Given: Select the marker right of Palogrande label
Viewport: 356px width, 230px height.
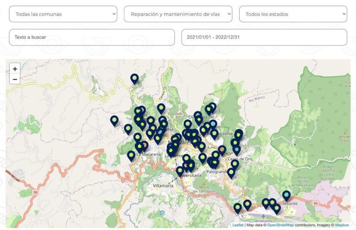Looking at the screenshot, I should click(231, 173).
